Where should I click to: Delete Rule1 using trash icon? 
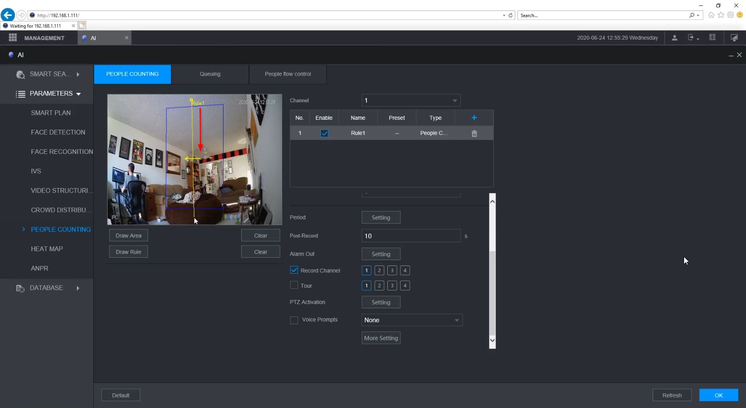474,133
